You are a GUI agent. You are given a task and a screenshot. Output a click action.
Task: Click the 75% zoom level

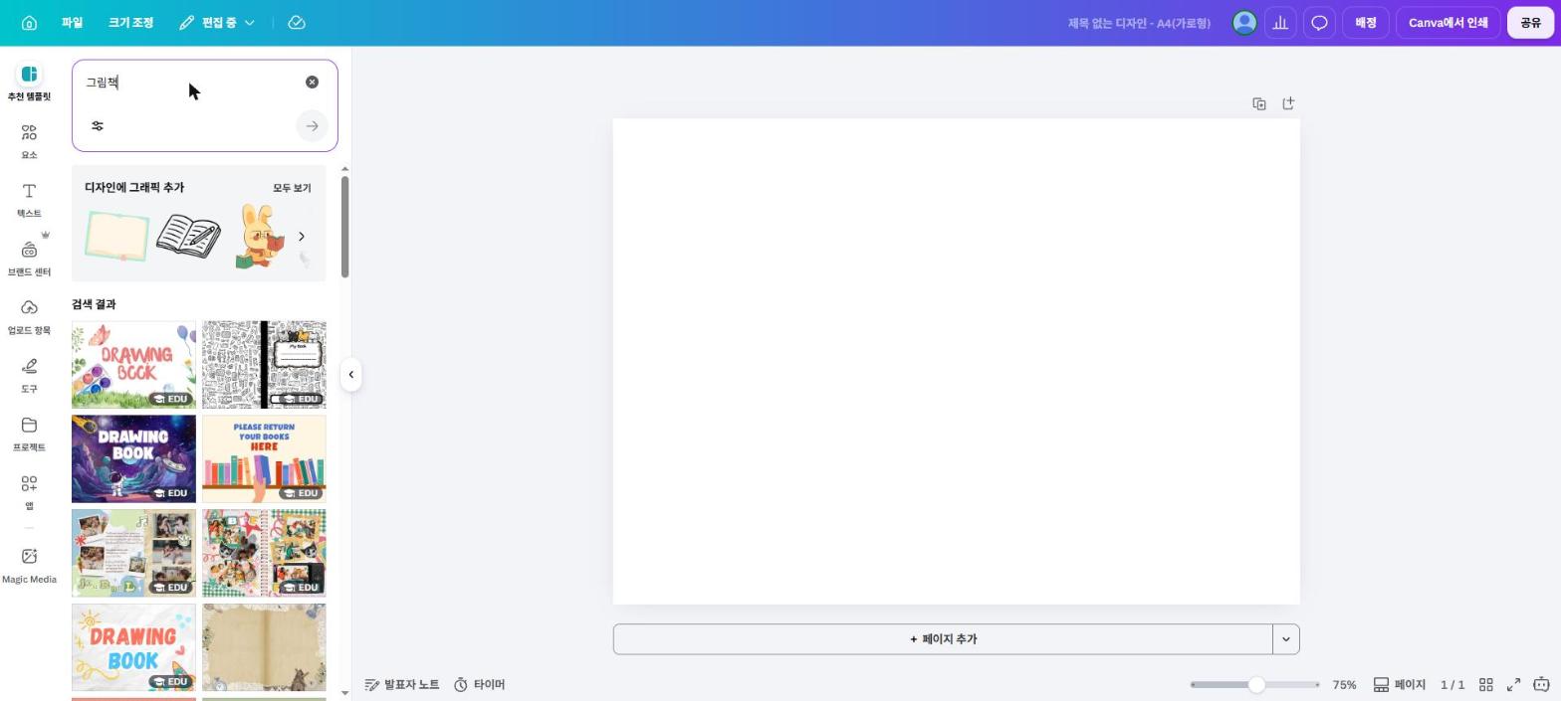coord(1344,685)
